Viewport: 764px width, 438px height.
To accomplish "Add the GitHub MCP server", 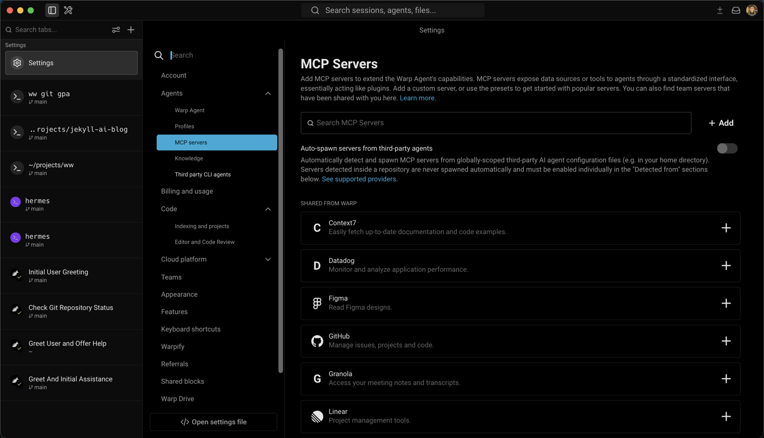I will 726,341.
